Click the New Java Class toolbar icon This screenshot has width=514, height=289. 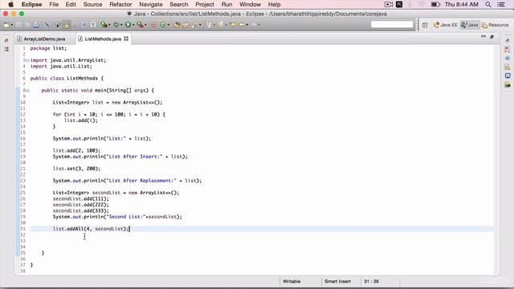[x=163, y=25]
